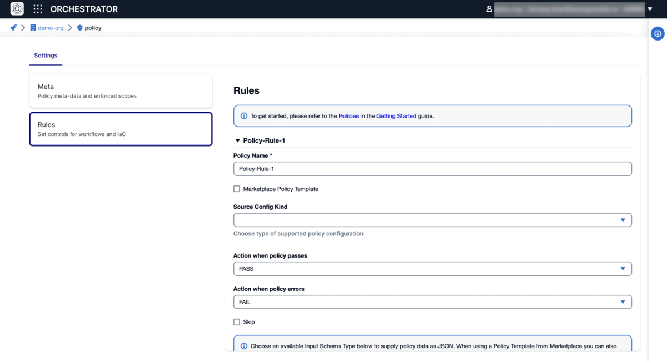This screenshot has width=667, height=362.
Task: Click the policy shield icon
Action: click(80, 28)
